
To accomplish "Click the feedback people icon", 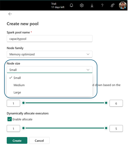I will [113, 5].
